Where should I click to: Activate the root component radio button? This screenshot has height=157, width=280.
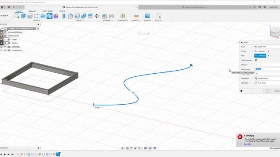[38, 28]
